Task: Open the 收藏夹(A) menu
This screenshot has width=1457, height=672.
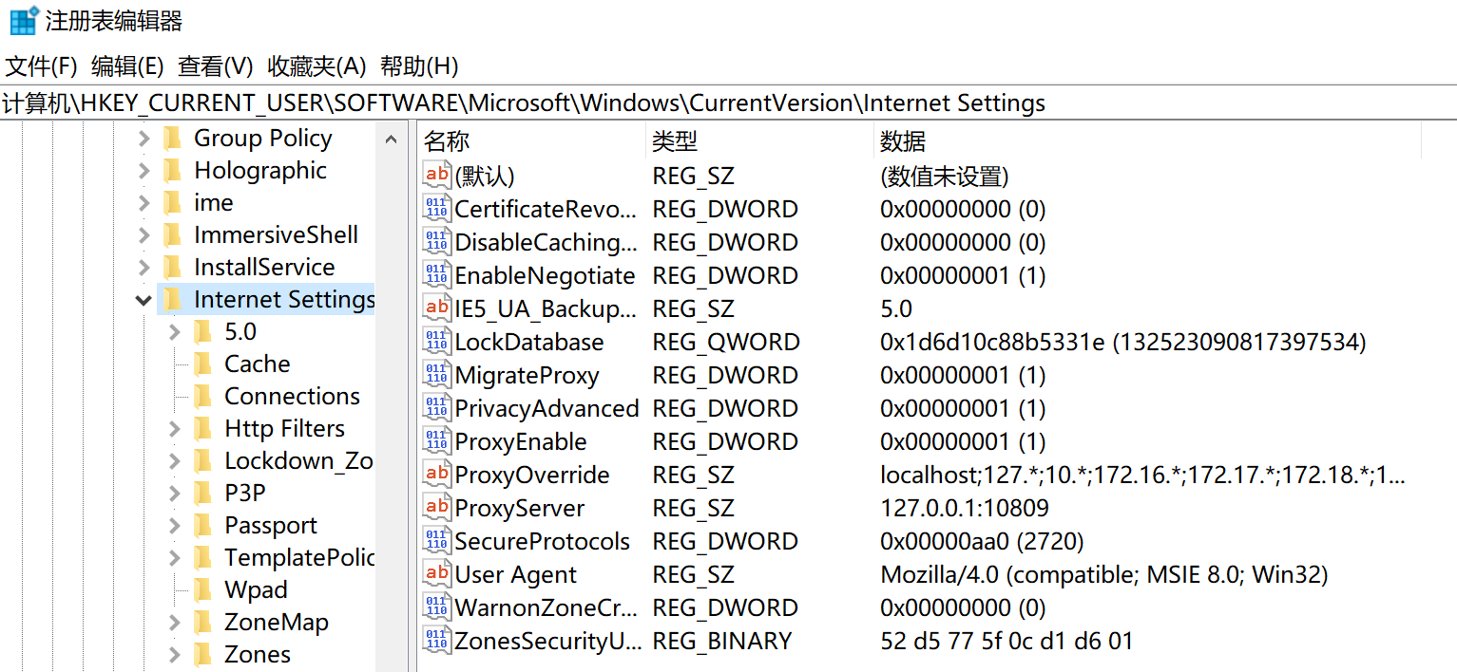Action: (x=316, y=66)
